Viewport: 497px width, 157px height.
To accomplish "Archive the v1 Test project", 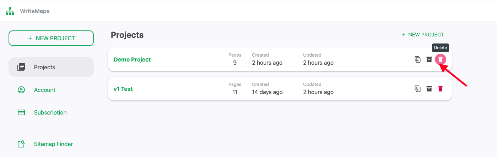I will 429,89.
